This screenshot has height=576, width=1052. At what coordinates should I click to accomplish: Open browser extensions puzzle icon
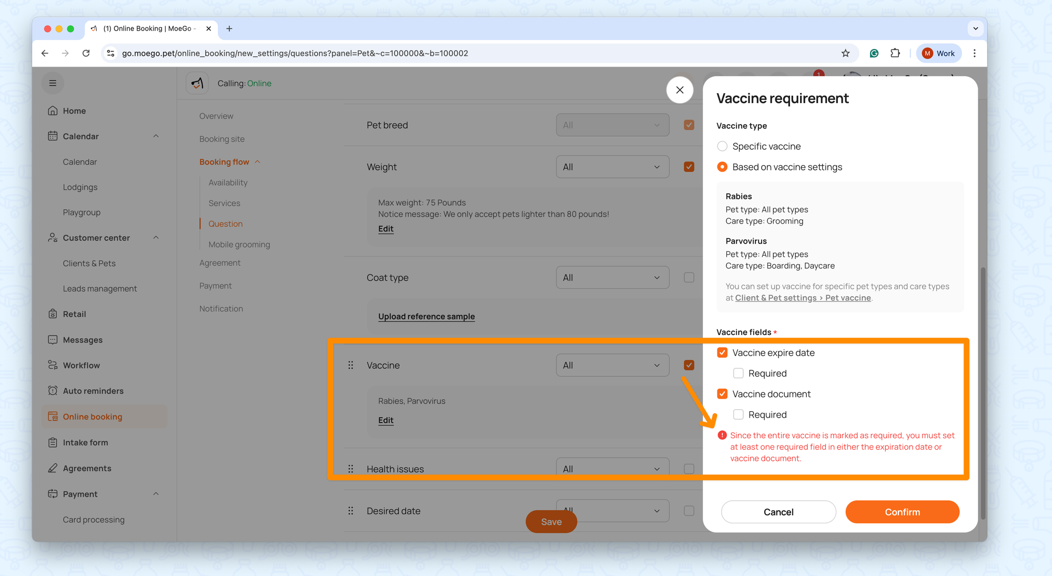tap(895, 53)
